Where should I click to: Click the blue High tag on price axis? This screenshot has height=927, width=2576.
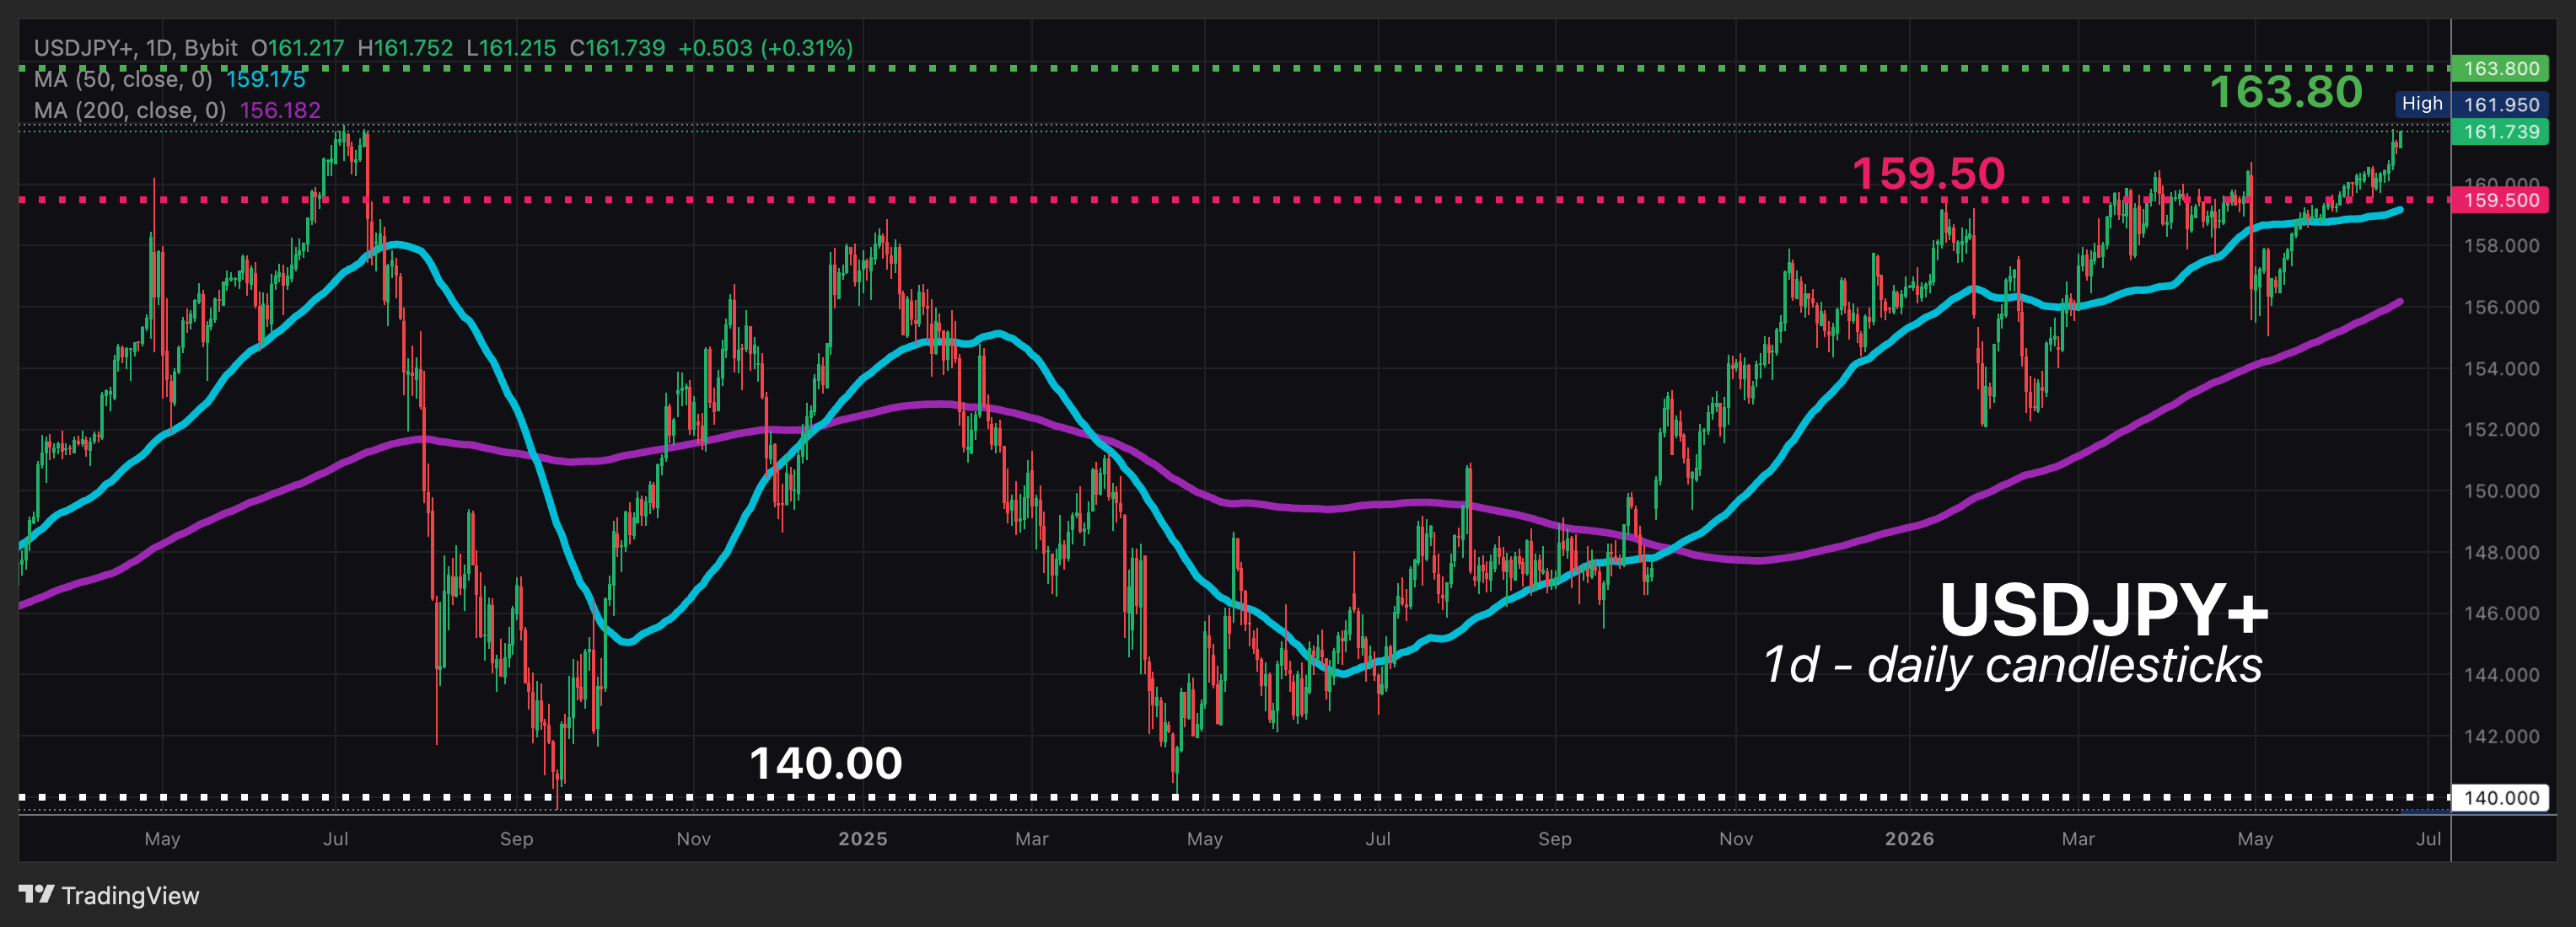(x=2421, y=103)
